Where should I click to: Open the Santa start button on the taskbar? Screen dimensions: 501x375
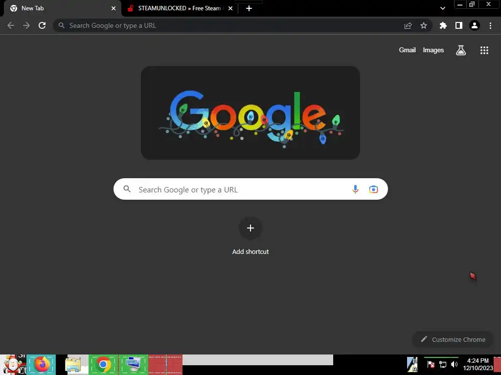[13, 364]
